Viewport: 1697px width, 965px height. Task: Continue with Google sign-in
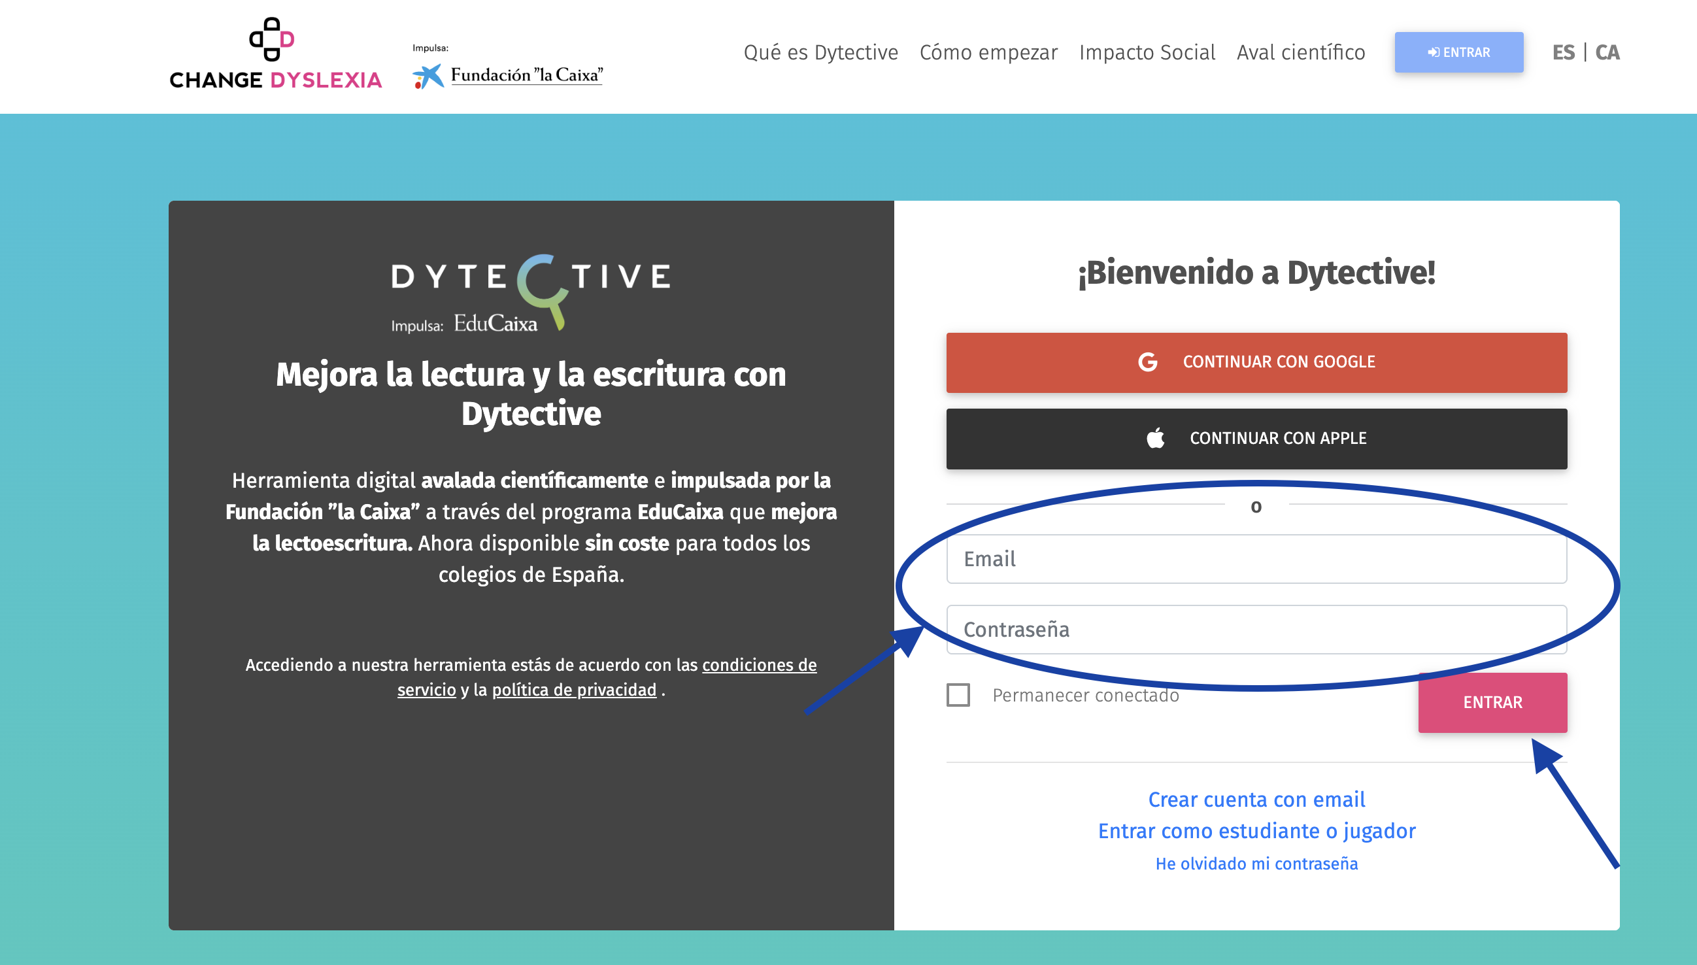click(x=1256, y=363)
